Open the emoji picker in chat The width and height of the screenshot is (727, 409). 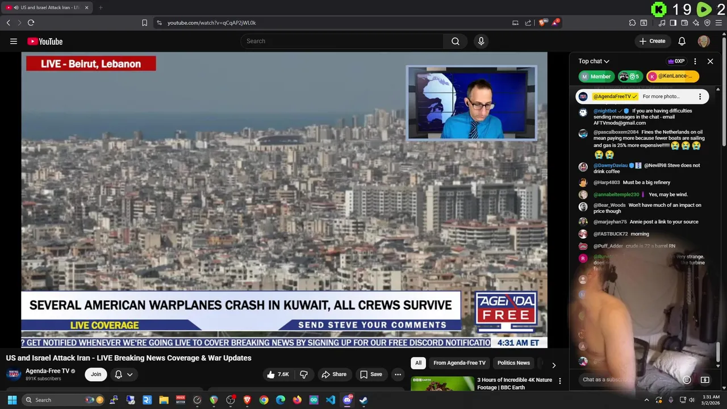point(687,379)
